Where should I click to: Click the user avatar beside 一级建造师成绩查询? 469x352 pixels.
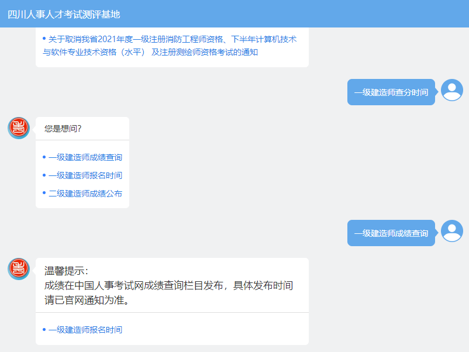point(451,232)
